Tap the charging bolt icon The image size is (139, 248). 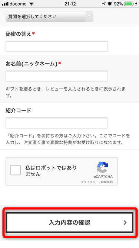click(136, 4)
